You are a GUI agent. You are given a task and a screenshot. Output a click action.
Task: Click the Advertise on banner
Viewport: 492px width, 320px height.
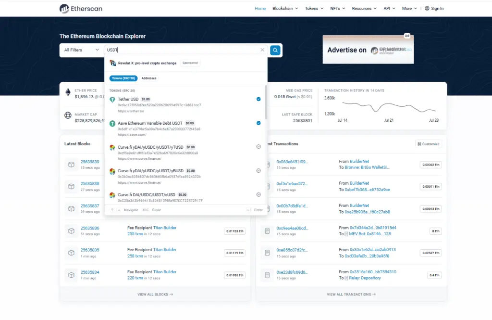pos(368,50)
